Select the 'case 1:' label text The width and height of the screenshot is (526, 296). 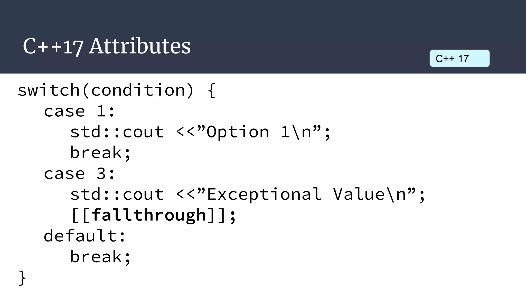(79, 111)
